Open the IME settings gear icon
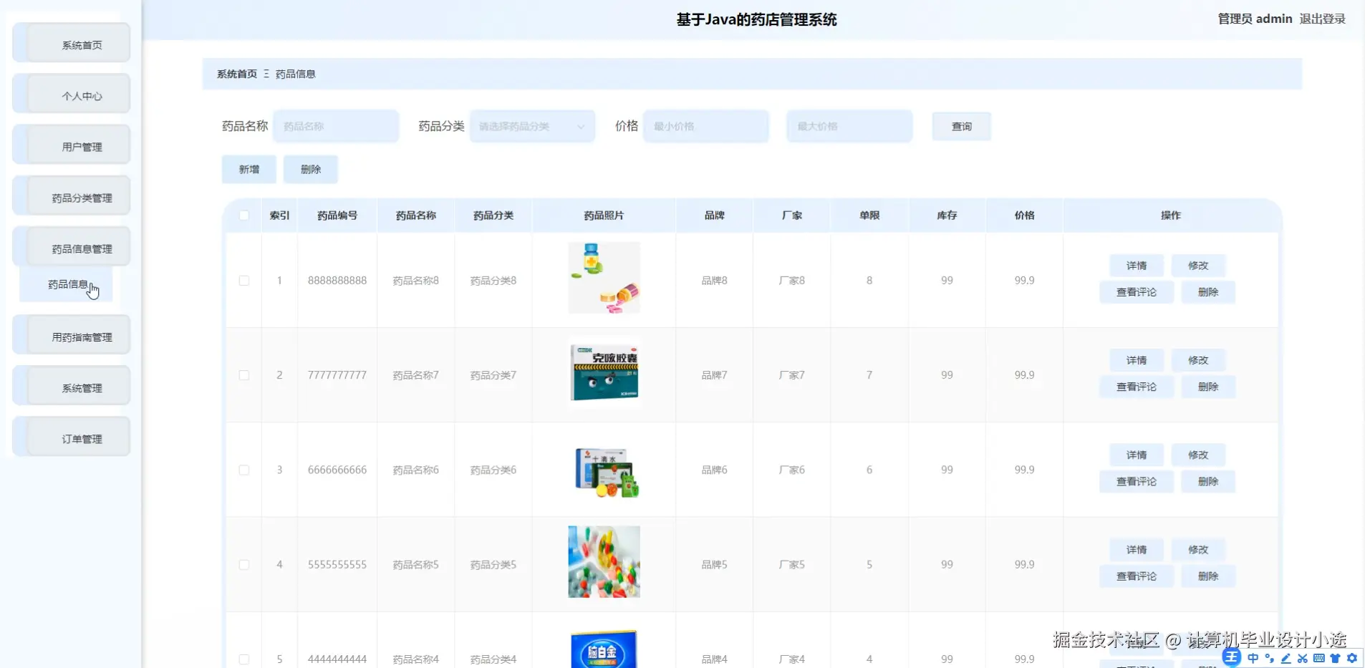The width and height of the screenshot is (1365, 668). click(x=1352, y=658)
